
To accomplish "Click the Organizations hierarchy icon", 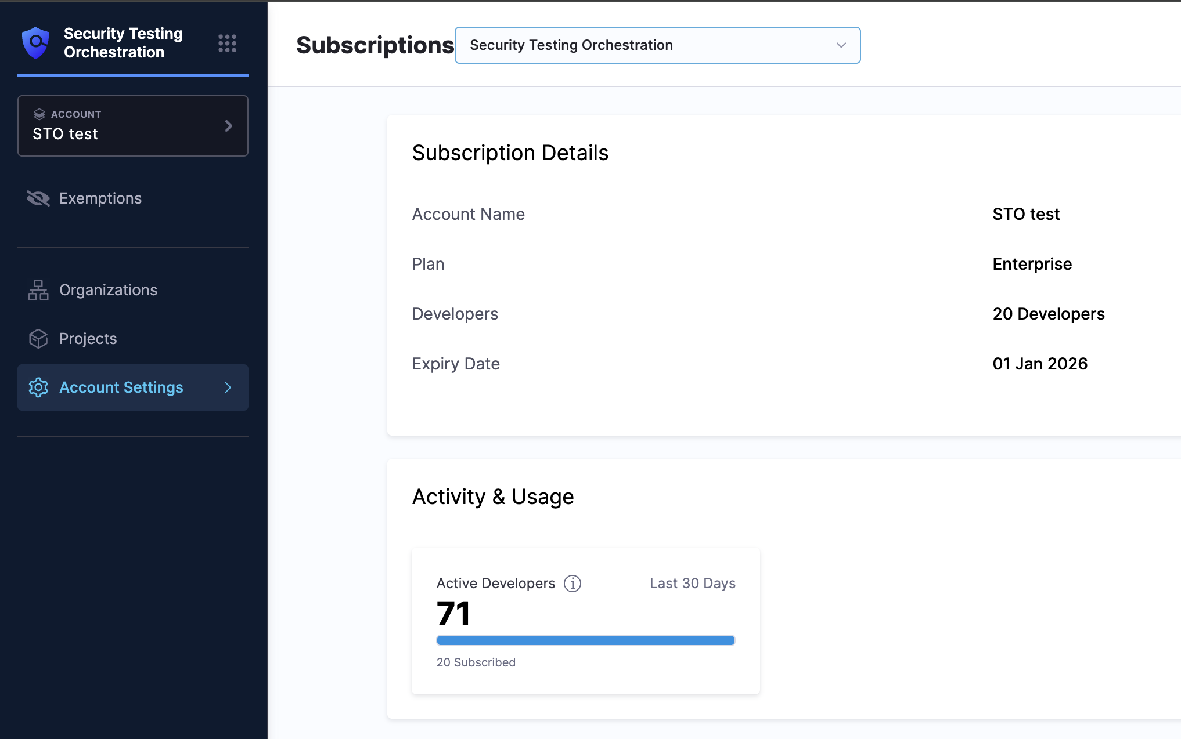I will pos(38,290).
